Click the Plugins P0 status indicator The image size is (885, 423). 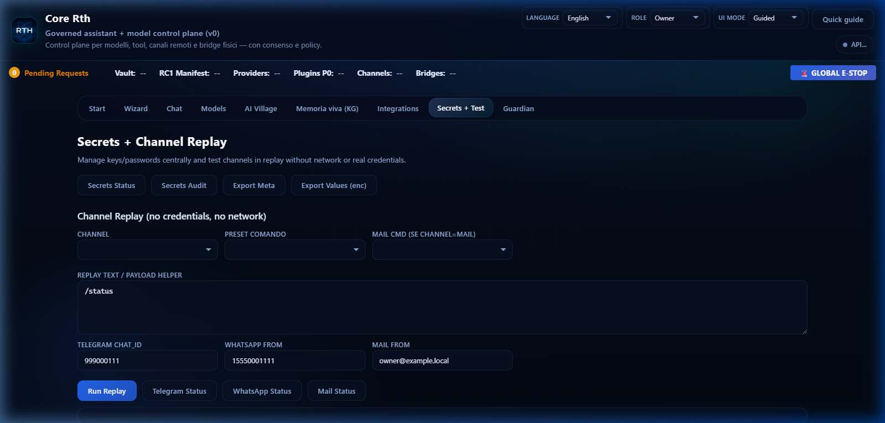[319, 73]
